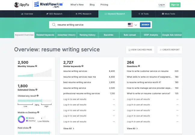Switch to the Google Ads Advisor tab
This screenshot has width=195, height=135.
click(172, 35)
